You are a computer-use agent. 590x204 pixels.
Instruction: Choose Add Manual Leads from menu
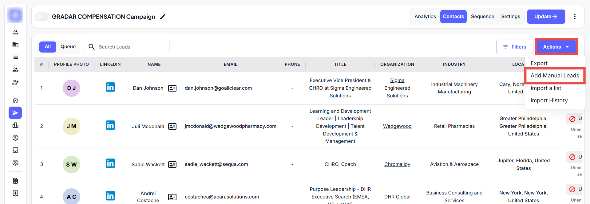555,76
